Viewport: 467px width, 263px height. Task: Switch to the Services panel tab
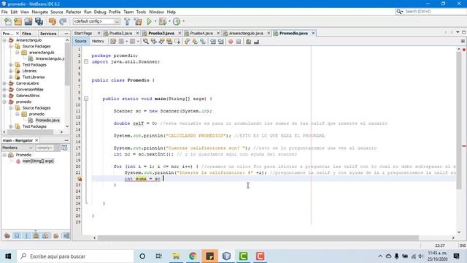[48, 34]
